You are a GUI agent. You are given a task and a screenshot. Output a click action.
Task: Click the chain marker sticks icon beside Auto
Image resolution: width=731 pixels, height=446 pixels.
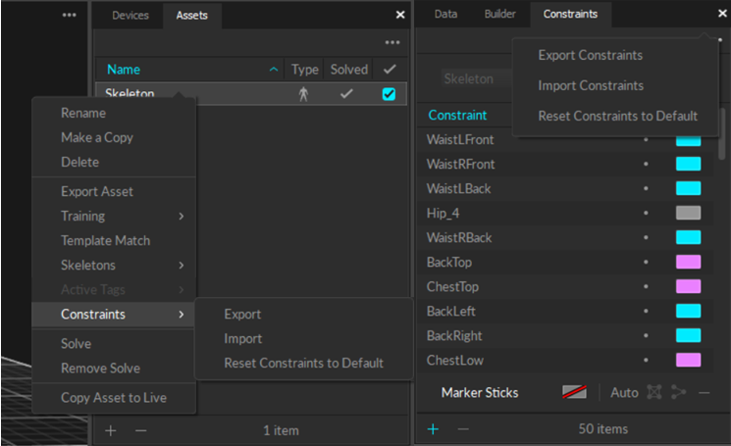click(679, 392)
